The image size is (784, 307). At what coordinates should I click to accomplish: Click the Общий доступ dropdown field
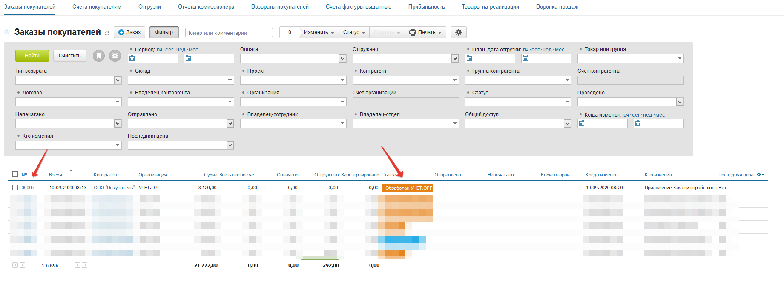(x=518, y=124)
